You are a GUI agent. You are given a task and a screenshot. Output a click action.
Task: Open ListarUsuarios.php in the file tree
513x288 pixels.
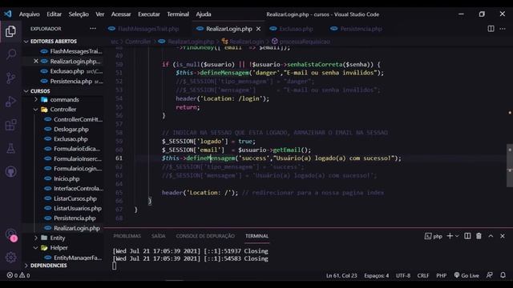click(78, 208)
